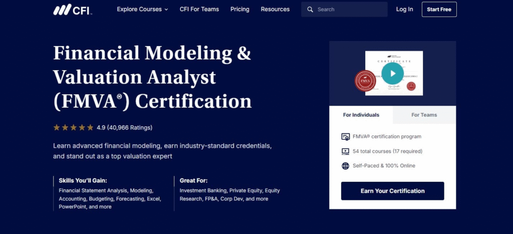Click the magnifying glass search icon
The width and height of the screenshot is (513, 234).
click(310, 10)
